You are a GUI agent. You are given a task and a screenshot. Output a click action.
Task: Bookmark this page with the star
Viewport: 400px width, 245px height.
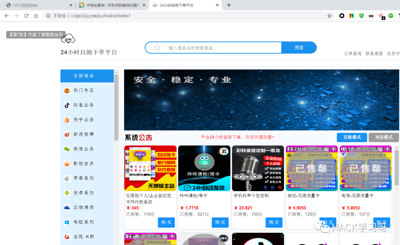pyautogui.click(x=329, y=16)
